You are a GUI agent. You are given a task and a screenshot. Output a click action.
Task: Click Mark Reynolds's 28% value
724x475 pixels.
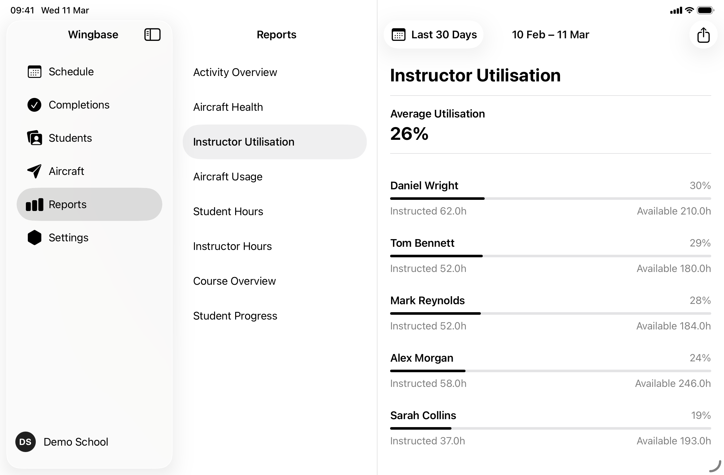click(x=700, y=300)
